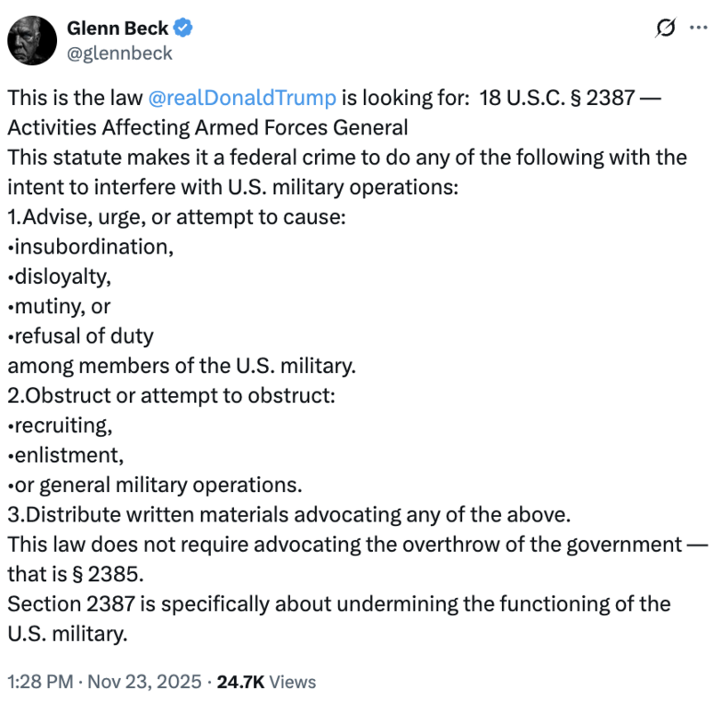This screenshot has width=721, height=703.
Task: Open the @glennbeck handle link
Action: [x=119, y=53]
